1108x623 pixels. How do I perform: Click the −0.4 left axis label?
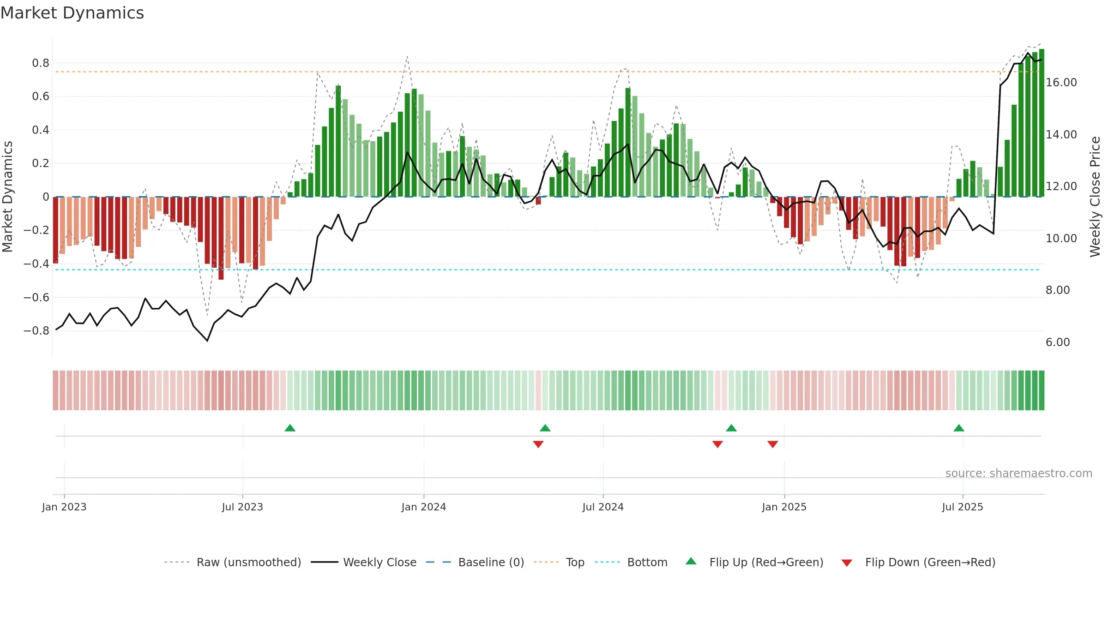(x=36, y=264)
